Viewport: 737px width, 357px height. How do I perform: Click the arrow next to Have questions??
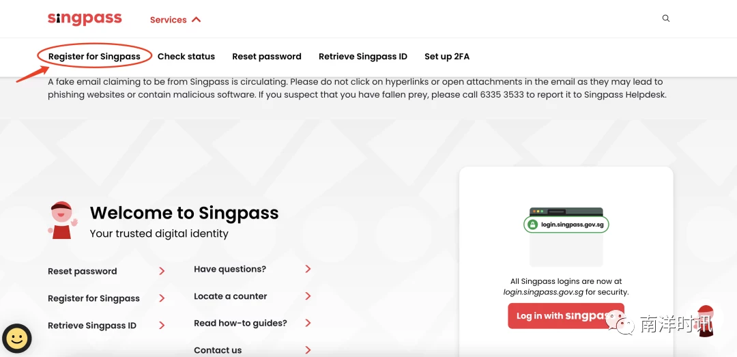pyautogui.click(x=308, y=269)
